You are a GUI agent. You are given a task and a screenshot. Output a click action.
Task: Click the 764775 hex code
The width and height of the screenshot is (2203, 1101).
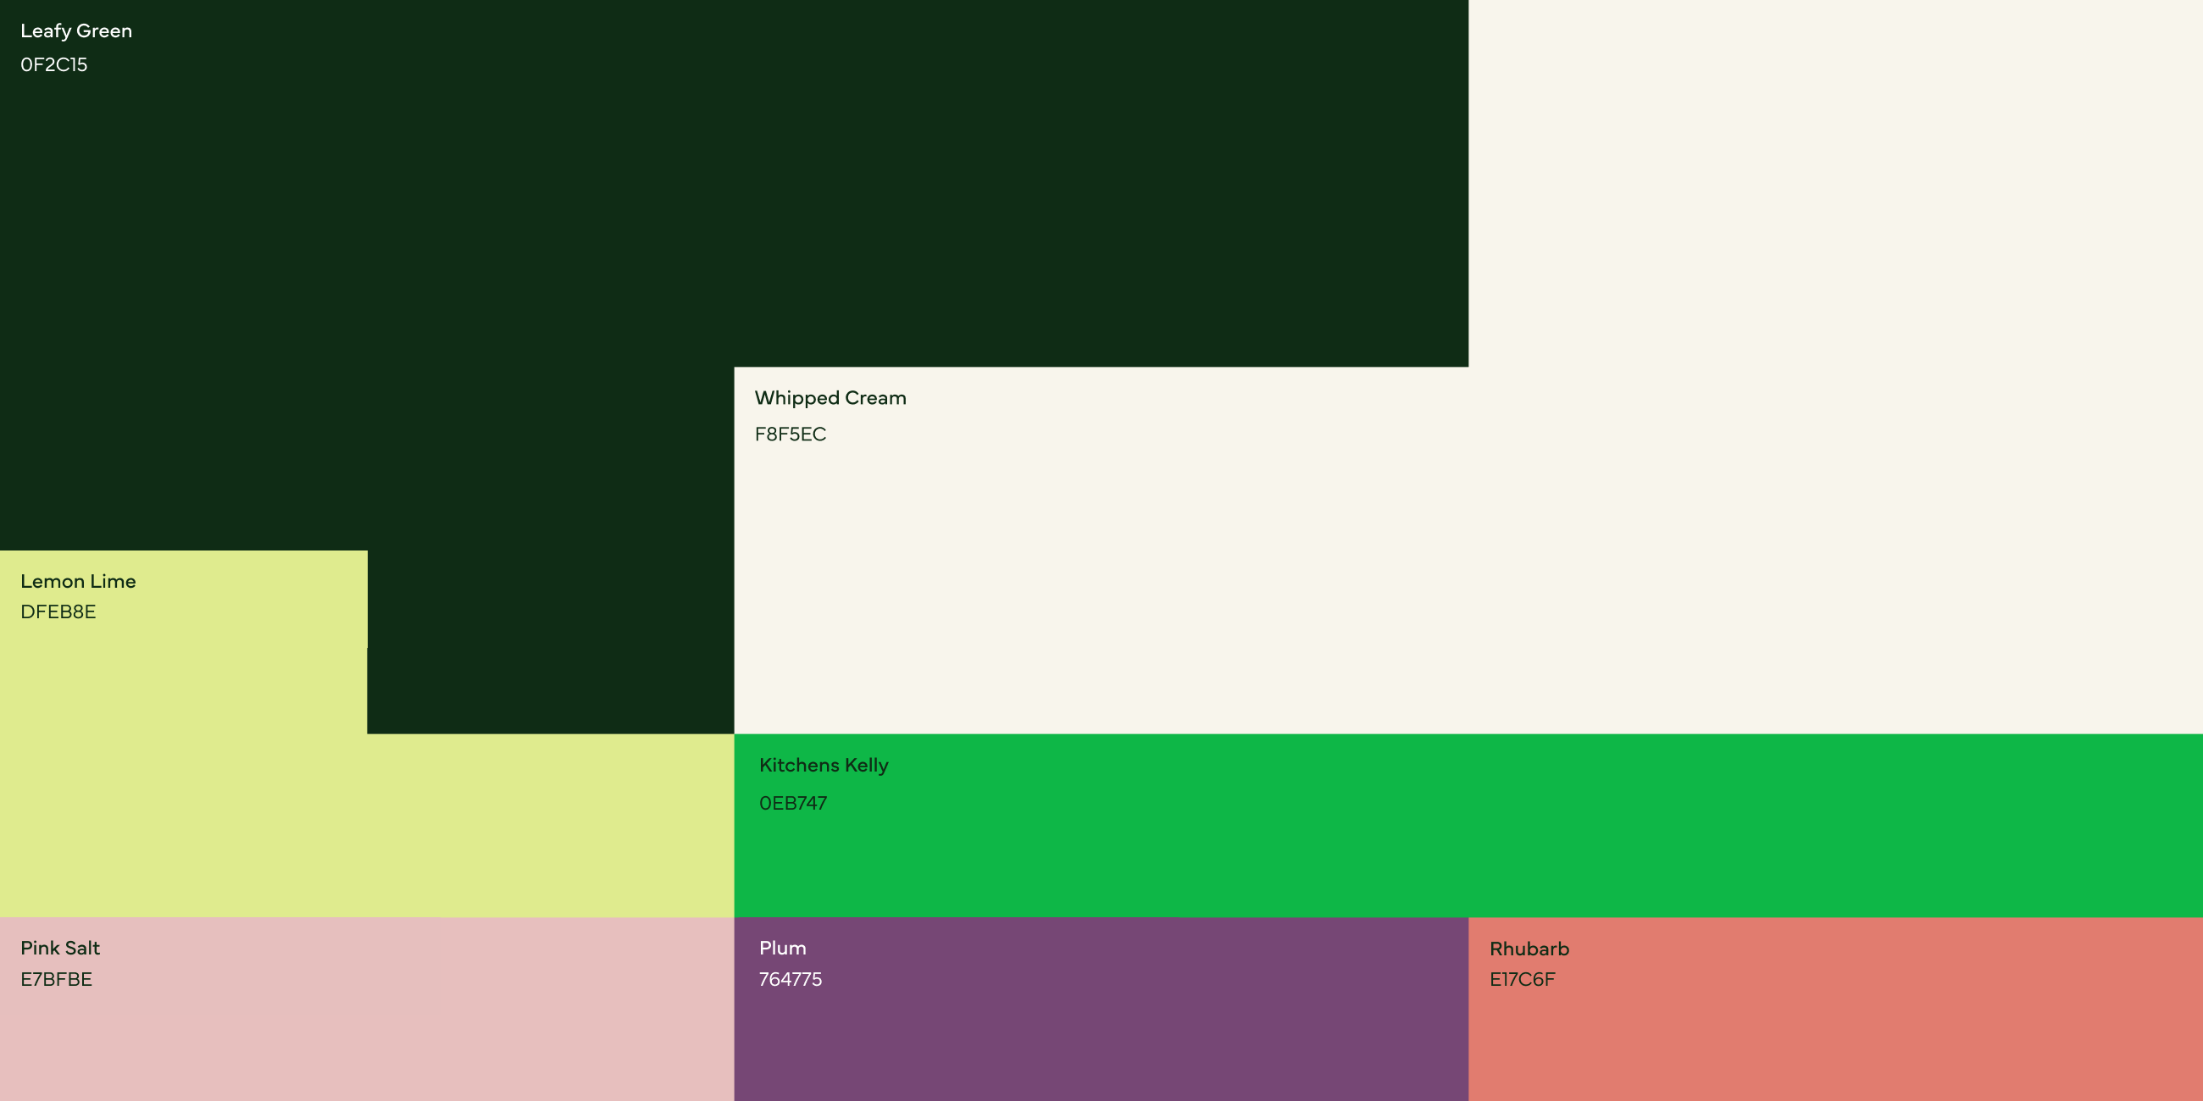(x=791, y=980)
